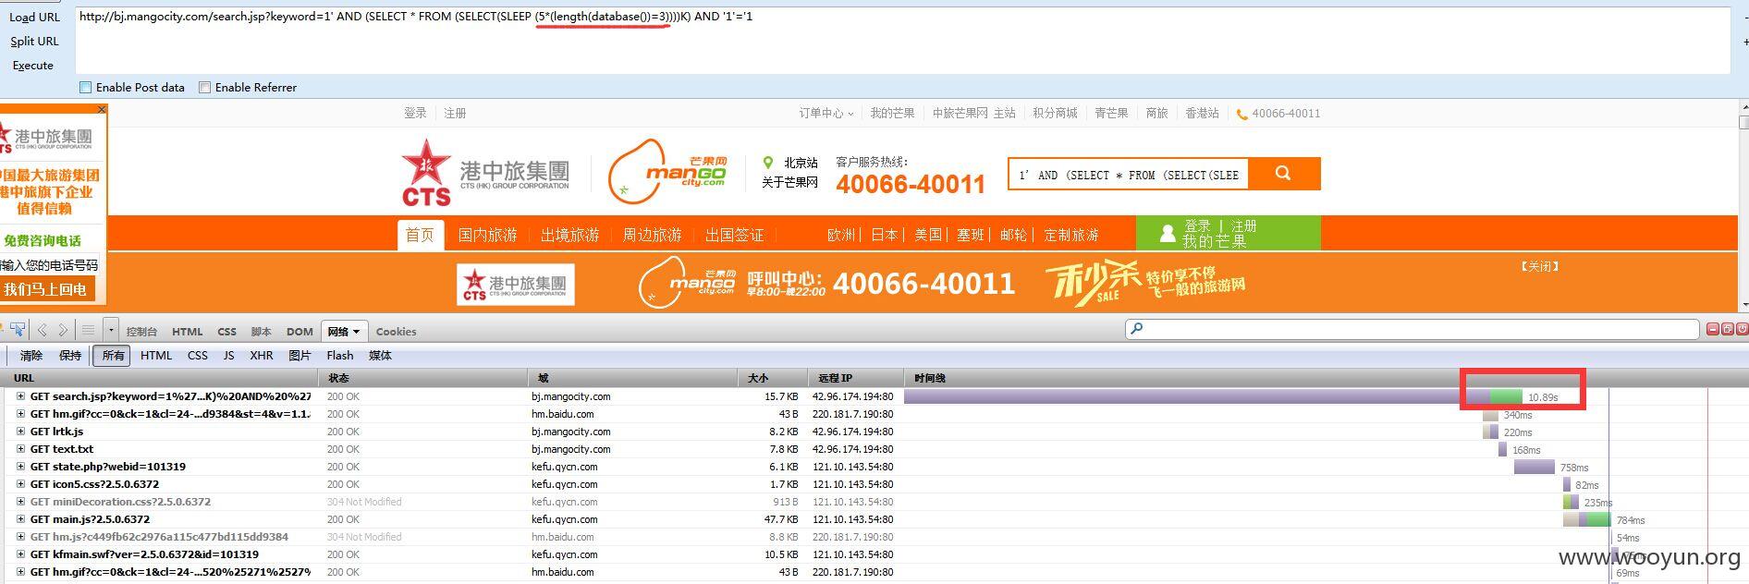
Task: Click the Firebug search input field
Action: click(1412, 329)
